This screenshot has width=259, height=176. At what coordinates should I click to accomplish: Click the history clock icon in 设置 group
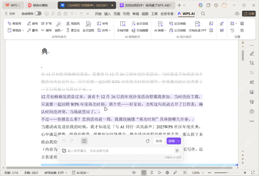232,30
